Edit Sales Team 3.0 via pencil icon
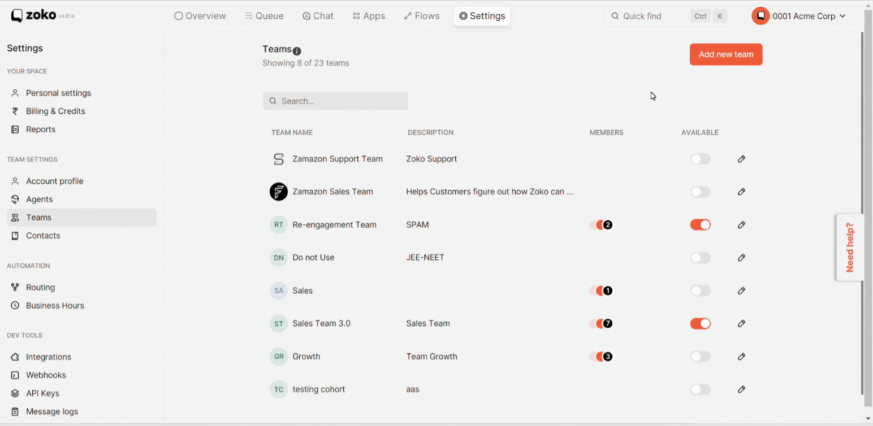The image size is (873, 426). coord(741,324)
